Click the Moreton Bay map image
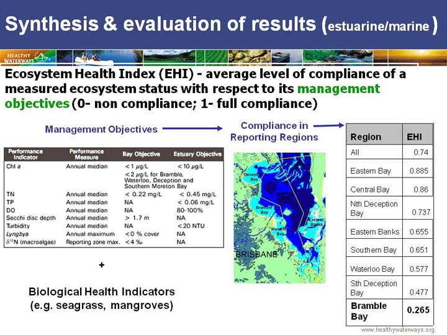The height and width of the screenshot is (335, 447). 279,218
